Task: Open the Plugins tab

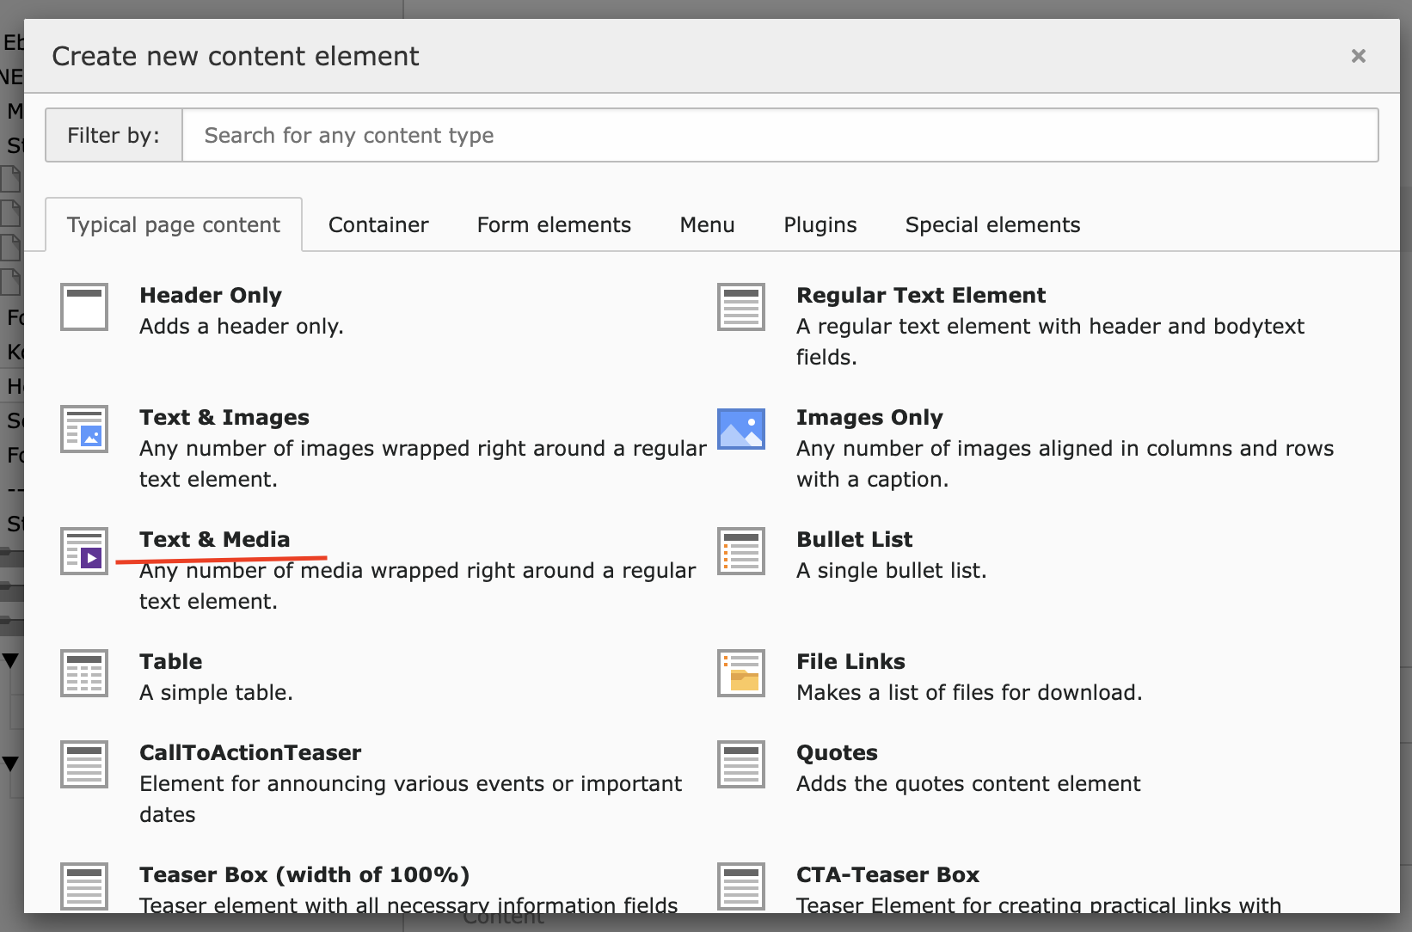Action: click(820, 225)
